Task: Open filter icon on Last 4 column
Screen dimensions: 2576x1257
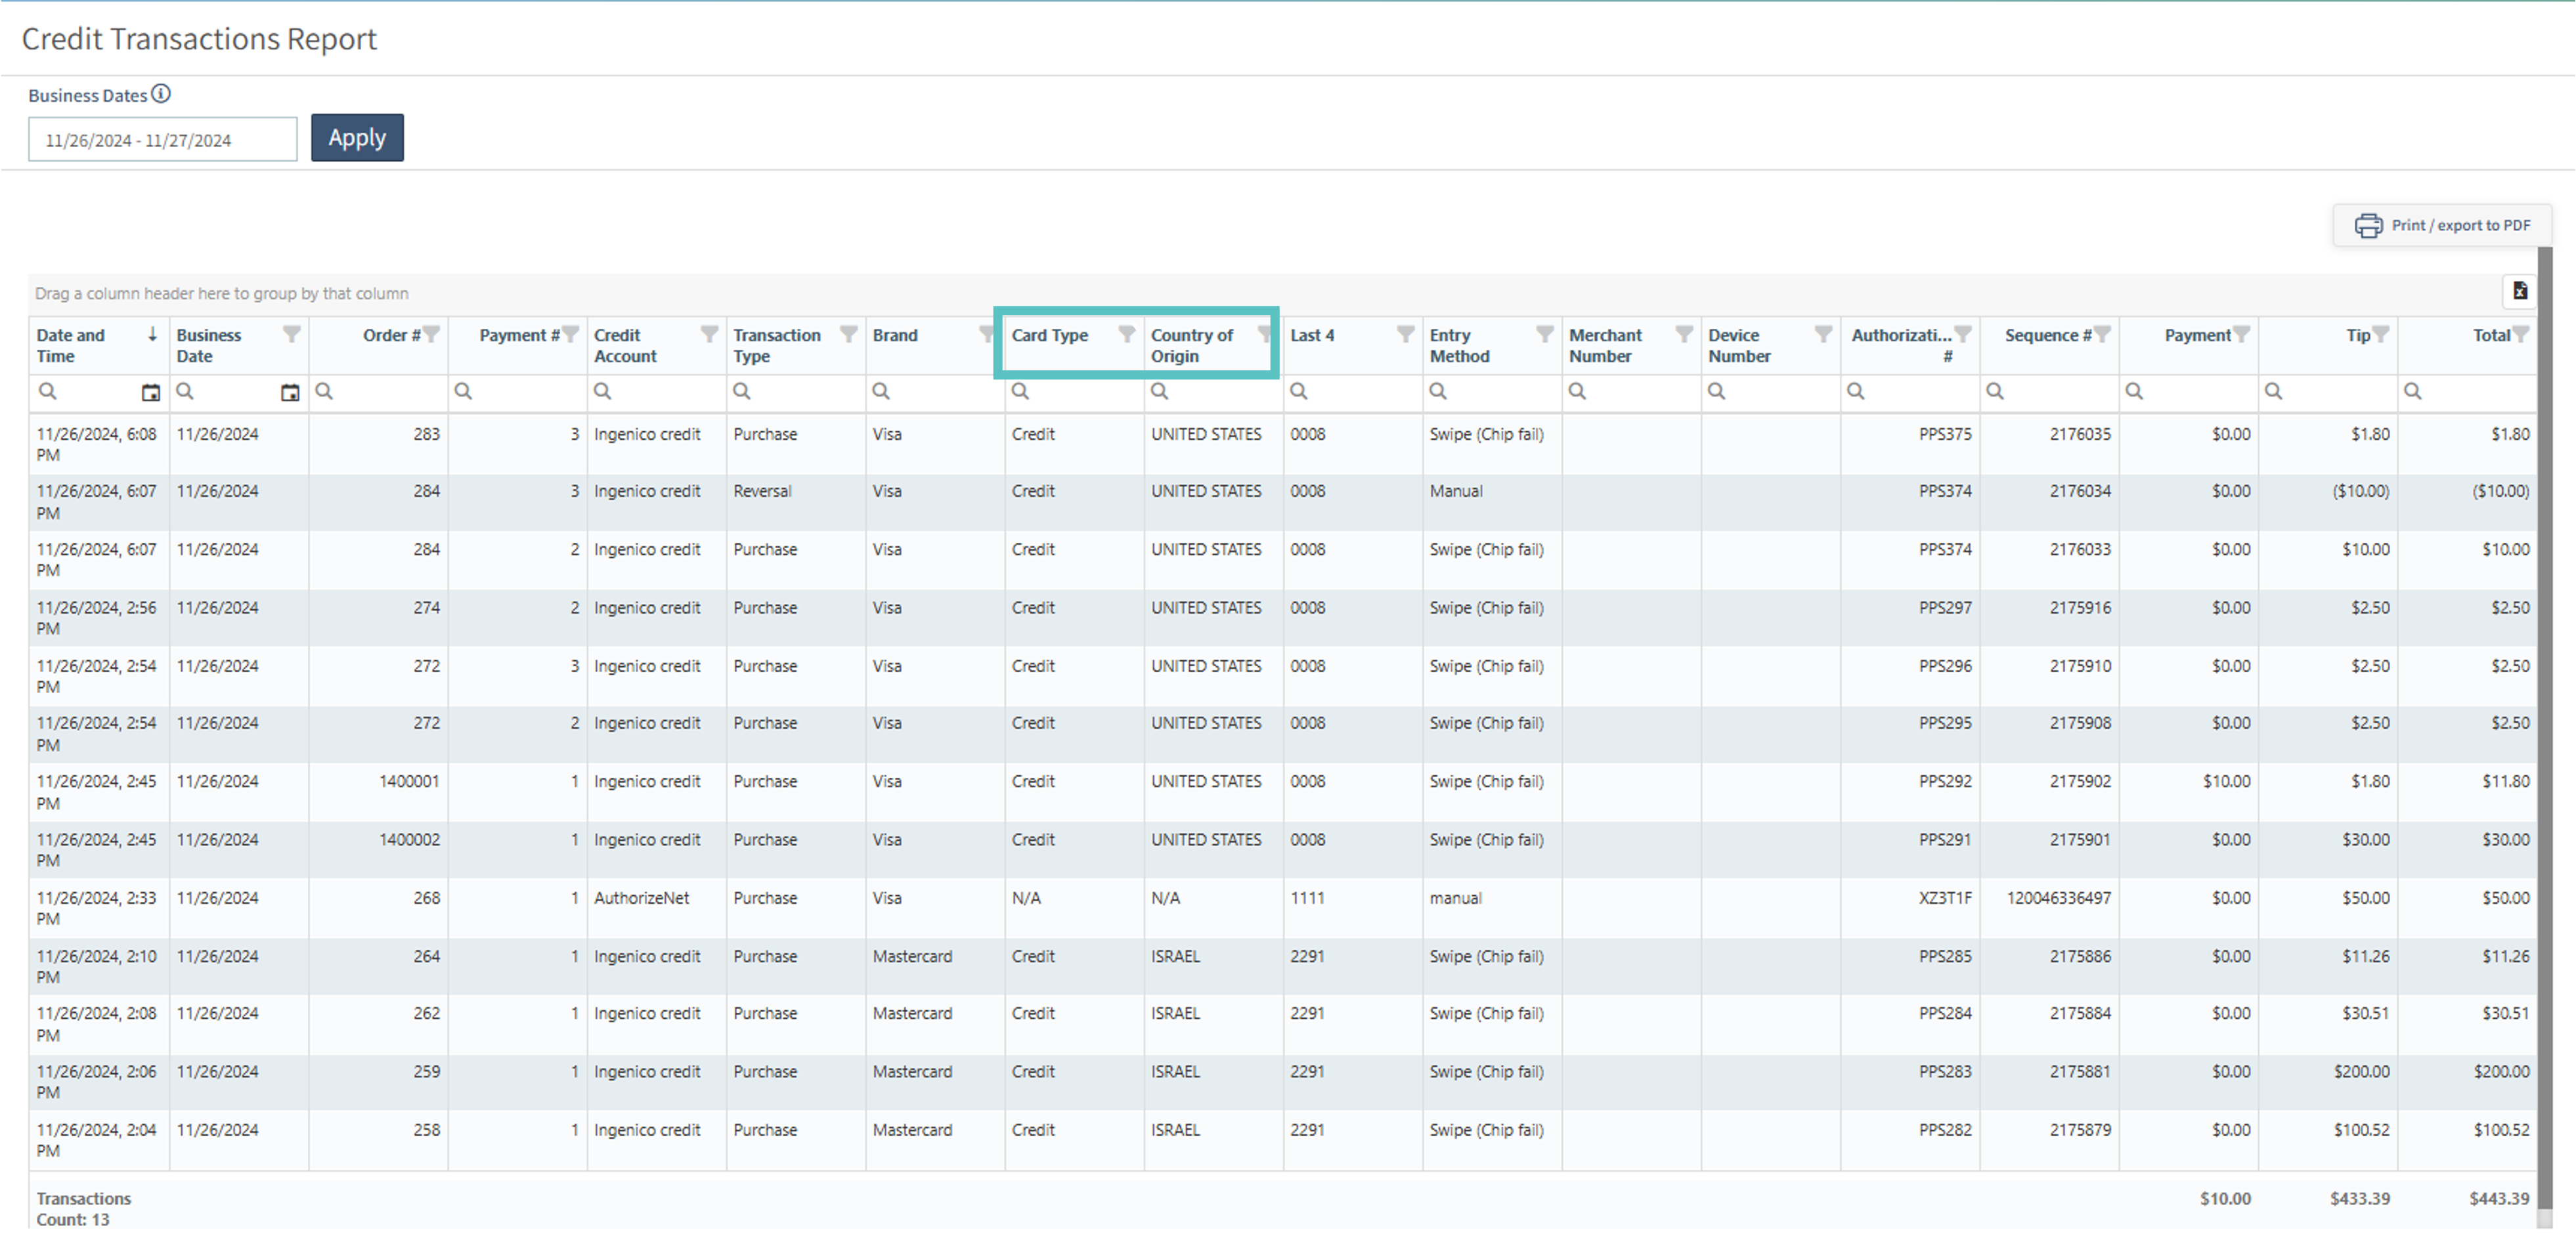Action: [x=1405, y=334]
